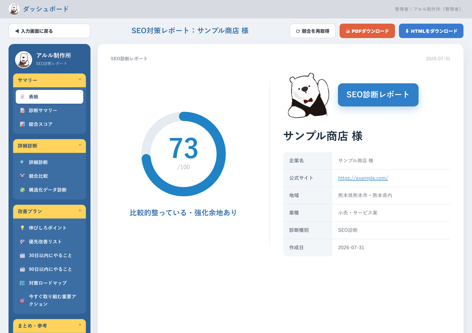Click 小売・サービス業 cell
The width and height of the screenshot is (472, 333).
pyautogui.click(x=358, y=213)
